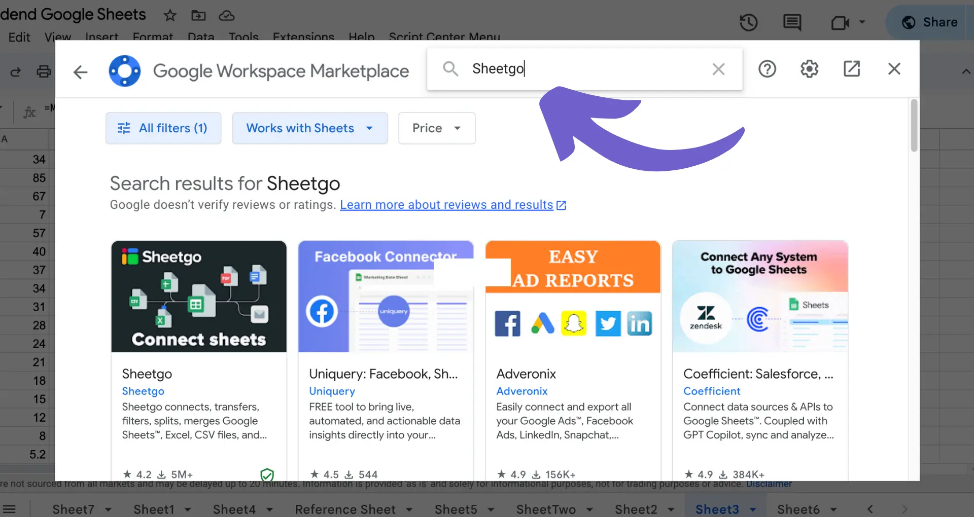This screenshot has width=974, height=517.
Task: Expand Works with Sheets dropdown
Action: click(310, 128)
